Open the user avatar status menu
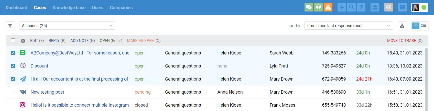The width and height of the screenshot is (434, 111). 420,7
